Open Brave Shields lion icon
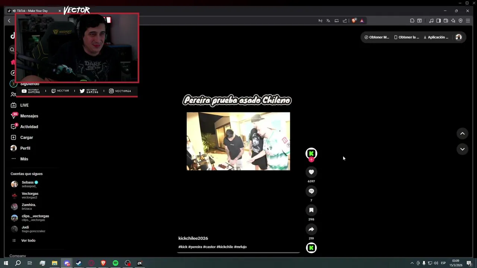 [354, 21]
